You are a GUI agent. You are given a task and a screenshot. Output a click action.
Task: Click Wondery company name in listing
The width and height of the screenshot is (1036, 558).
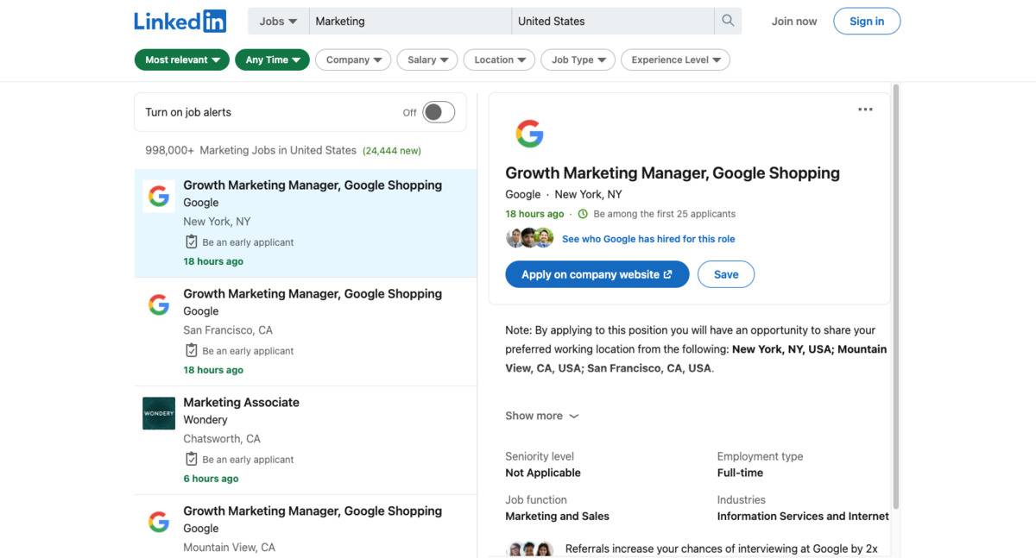pos(205,420)
